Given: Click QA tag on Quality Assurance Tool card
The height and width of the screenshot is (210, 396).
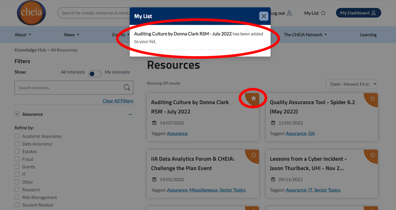Looking at the screenshot, I should pyautogui.click(x=311, y=133).
